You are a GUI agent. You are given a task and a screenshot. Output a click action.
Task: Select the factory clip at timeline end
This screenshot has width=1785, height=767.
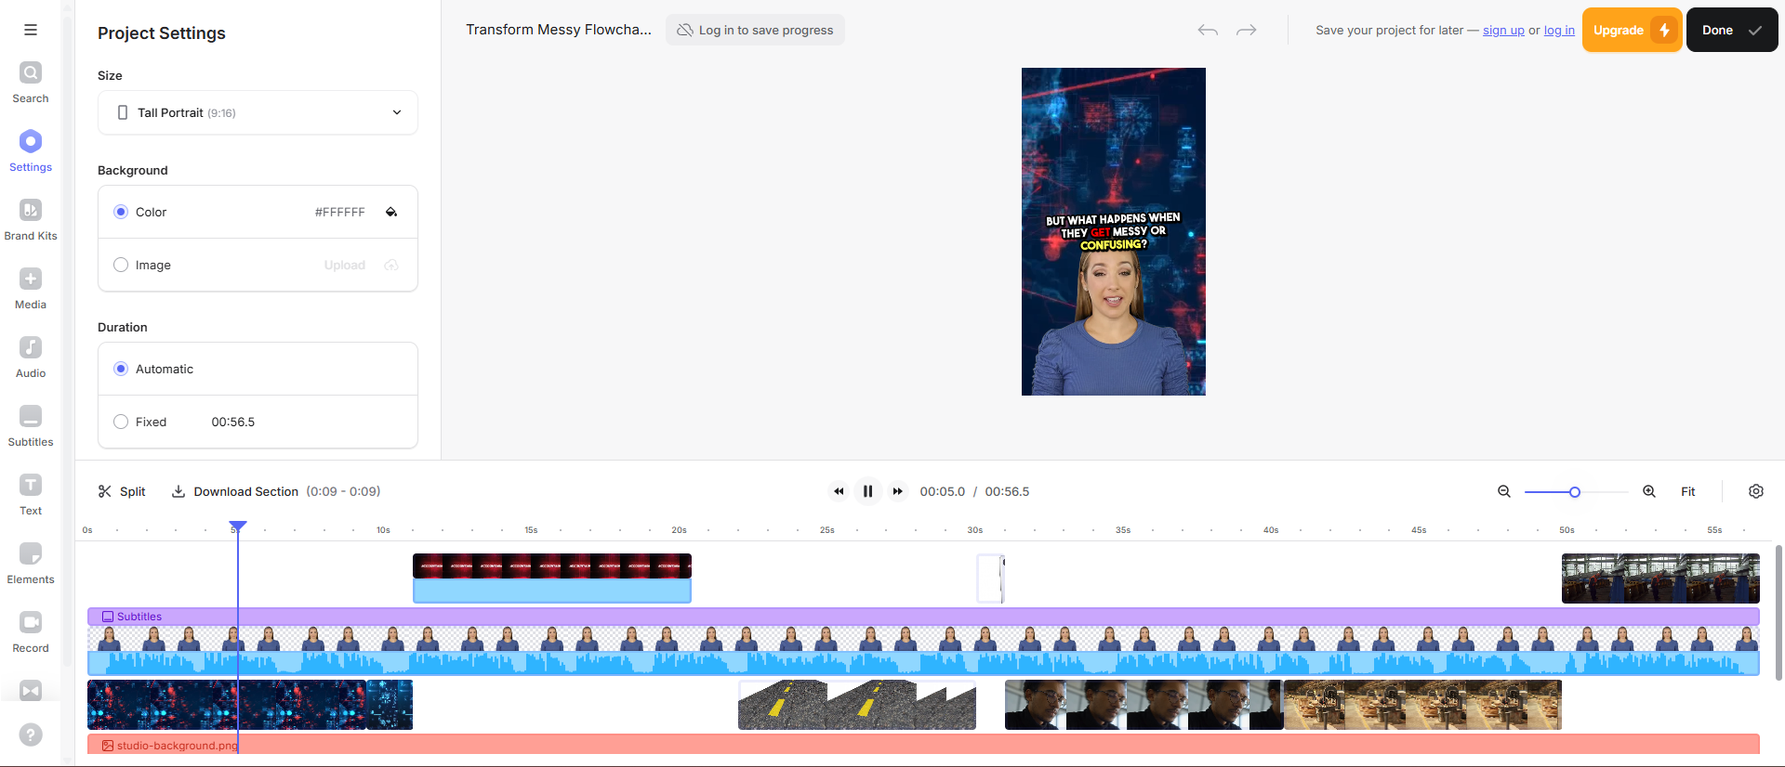pos(1660,578)
